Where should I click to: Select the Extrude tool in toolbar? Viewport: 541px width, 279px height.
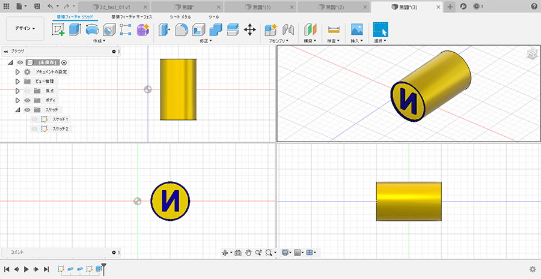click(x=76, y=29)
